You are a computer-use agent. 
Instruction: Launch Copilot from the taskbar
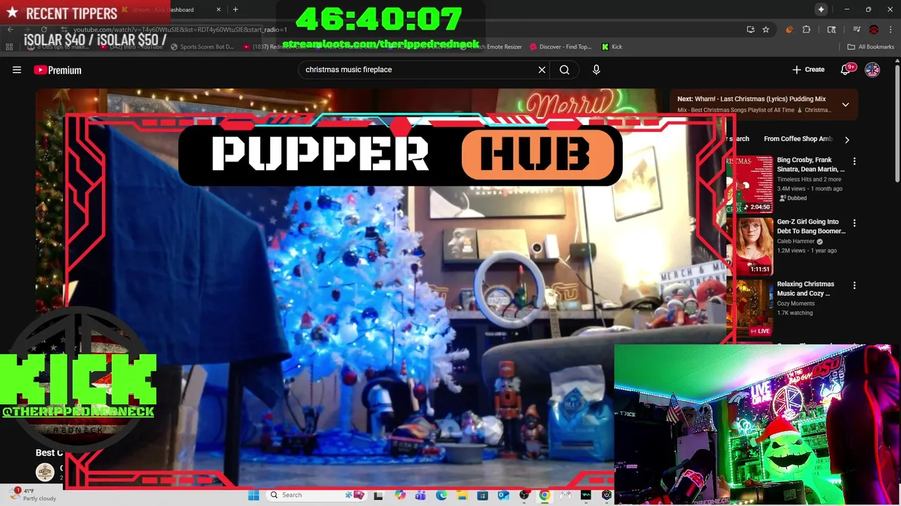400,495
